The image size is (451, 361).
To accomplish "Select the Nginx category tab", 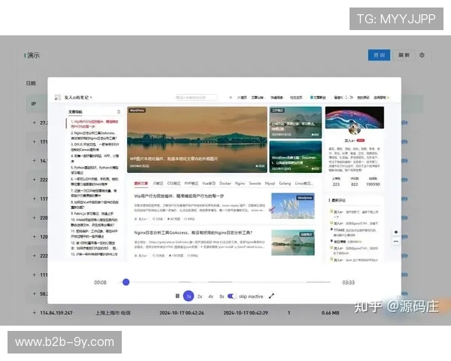I will 241,183.
